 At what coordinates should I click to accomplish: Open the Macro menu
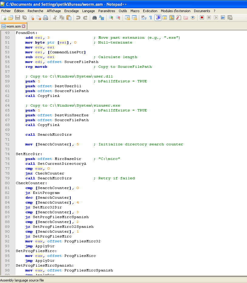[x=135, y=11]
